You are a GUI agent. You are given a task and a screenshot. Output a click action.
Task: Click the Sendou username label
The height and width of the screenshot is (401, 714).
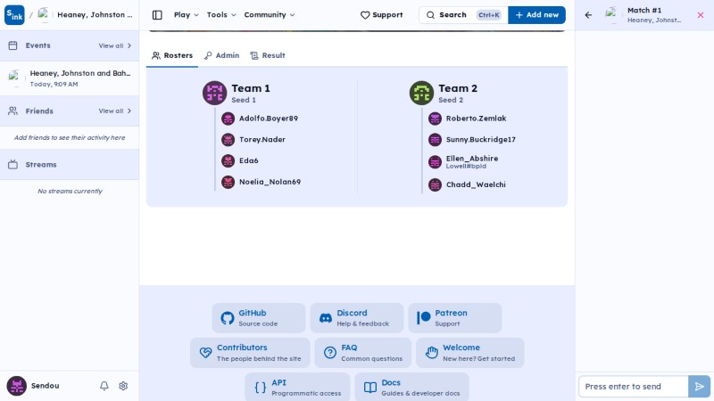(46, 386)
